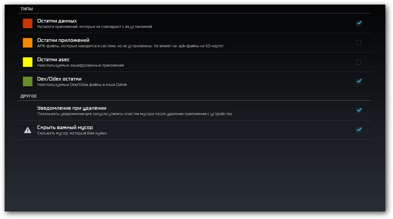The height and width of the screenshot is (219, 393).
Task: Turn off Уведомление при удалении checkbox
Action: tap(358, 111)
